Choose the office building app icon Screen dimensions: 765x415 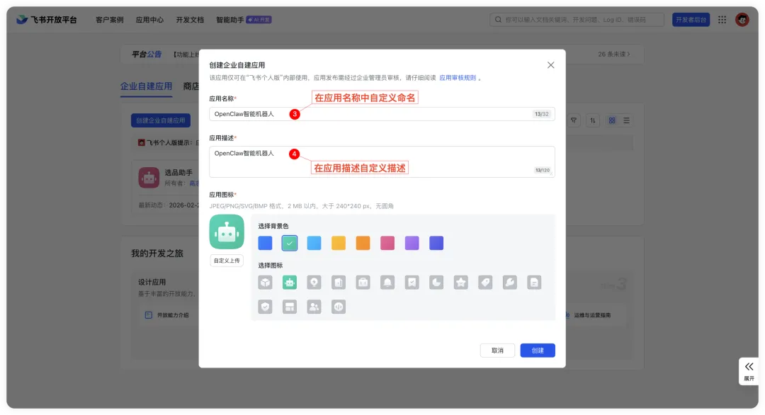(x=339, y=283)
